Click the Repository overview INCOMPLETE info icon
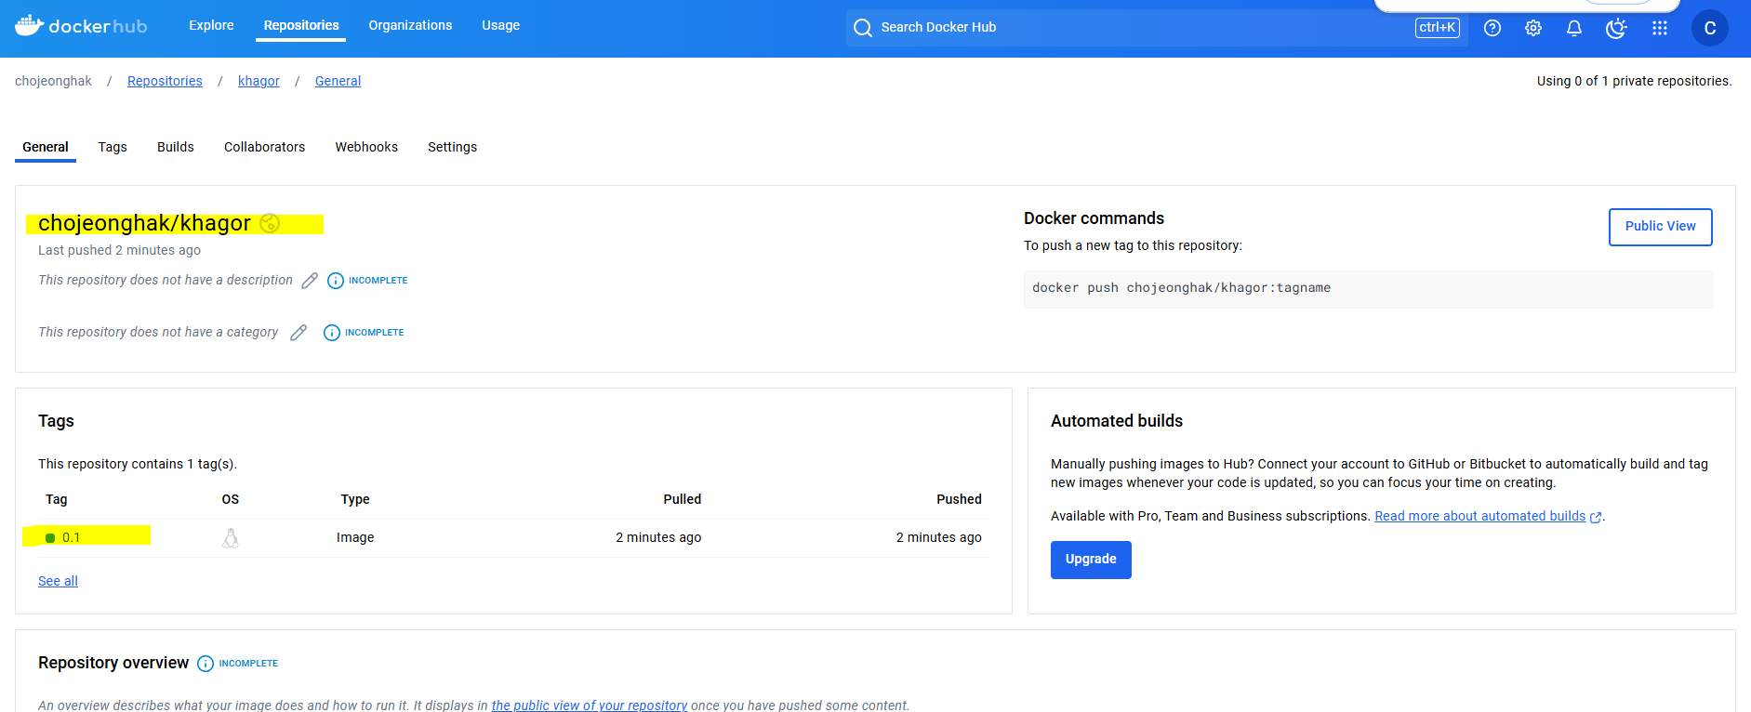 coord(206,664)
